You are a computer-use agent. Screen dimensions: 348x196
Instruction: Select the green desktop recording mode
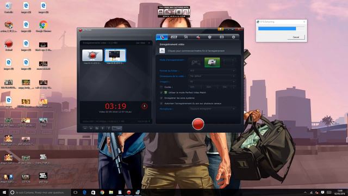(212, 63)
